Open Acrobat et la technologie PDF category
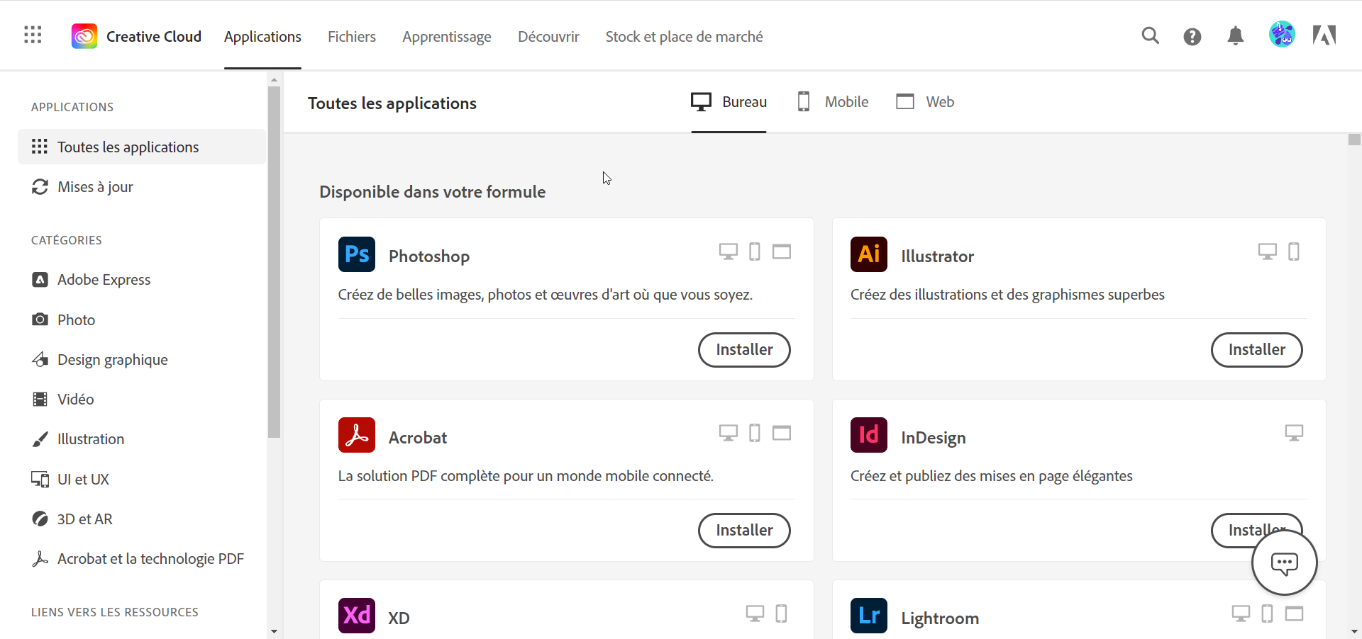This screenshot has width=1362, height=639. click(x=138, y=559)
